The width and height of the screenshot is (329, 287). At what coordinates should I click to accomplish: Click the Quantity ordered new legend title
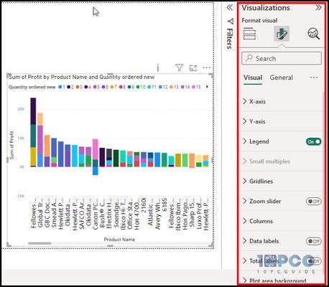coord(32,87)
